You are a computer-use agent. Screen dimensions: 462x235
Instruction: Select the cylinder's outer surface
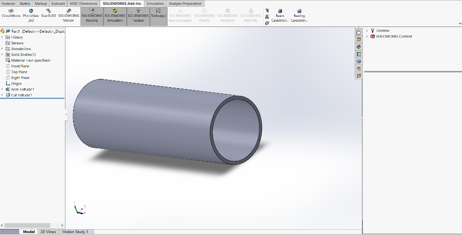[147, 118]
